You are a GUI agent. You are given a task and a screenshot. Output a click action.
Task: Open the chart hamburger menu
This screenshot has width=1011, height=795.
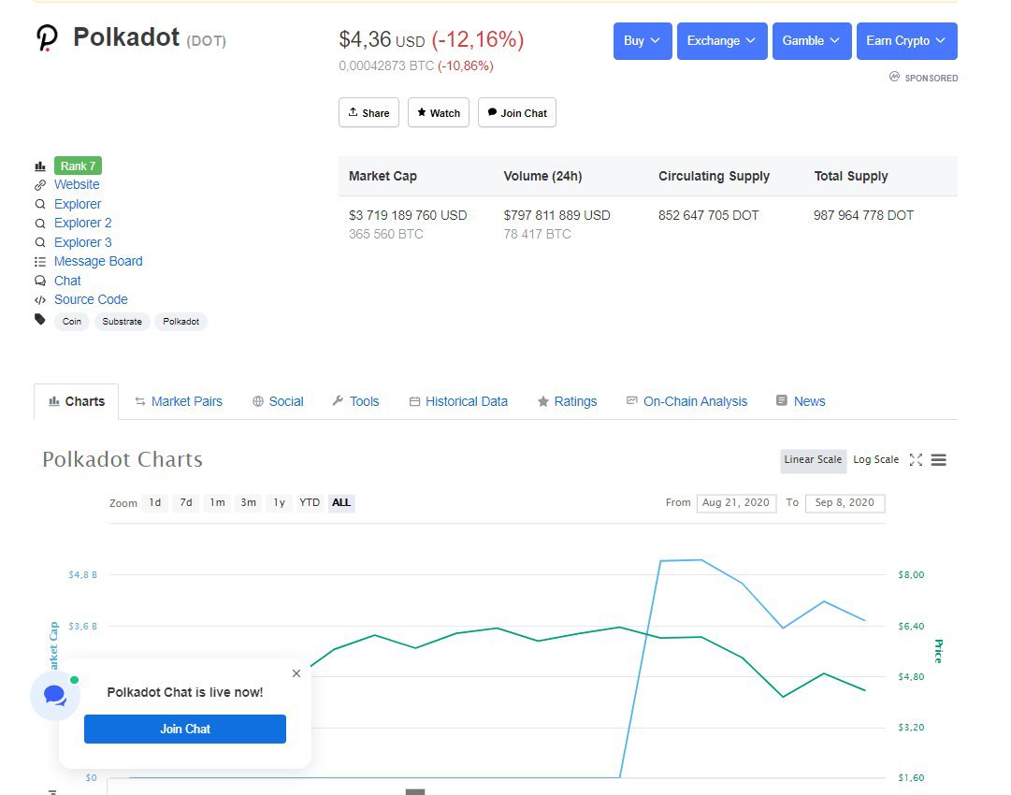pyautogui.click(x=939, y=460)
